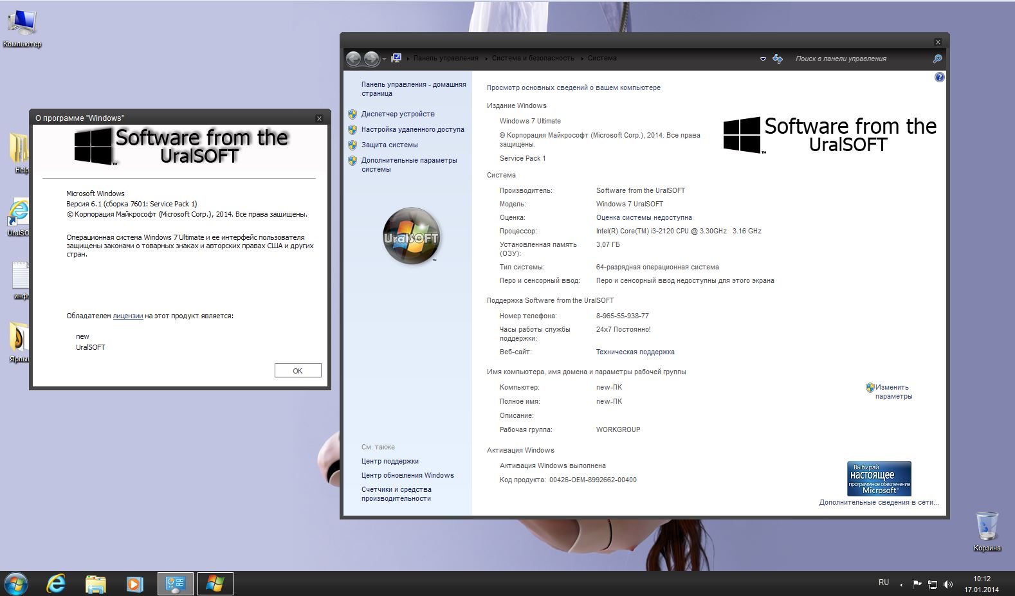Click processor Intel Core i3-2120 text
Screen dimensions: 1015x596
[679, 231]
